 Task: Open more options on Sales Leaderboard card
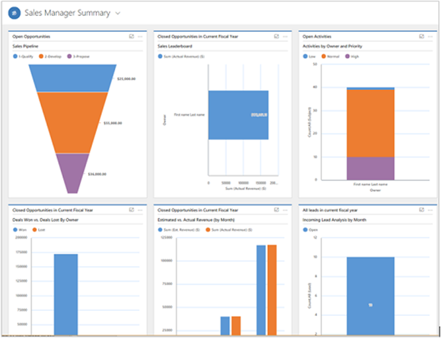point(285,37)
